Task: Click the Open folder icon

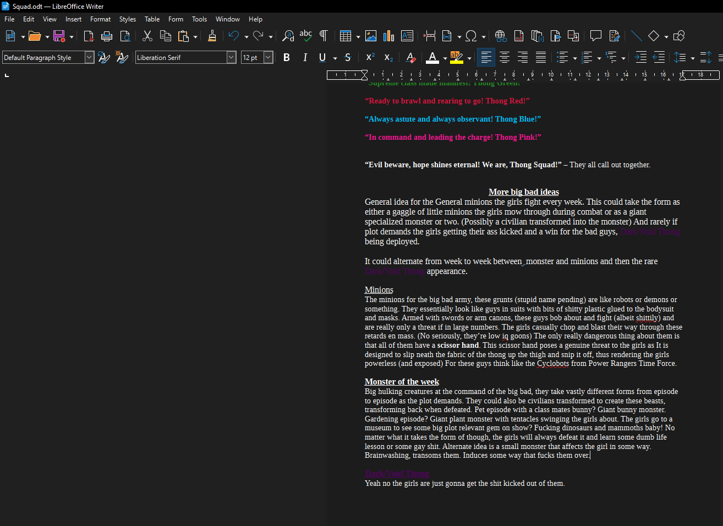Action: pyautogui.click(x=35, y=36)
